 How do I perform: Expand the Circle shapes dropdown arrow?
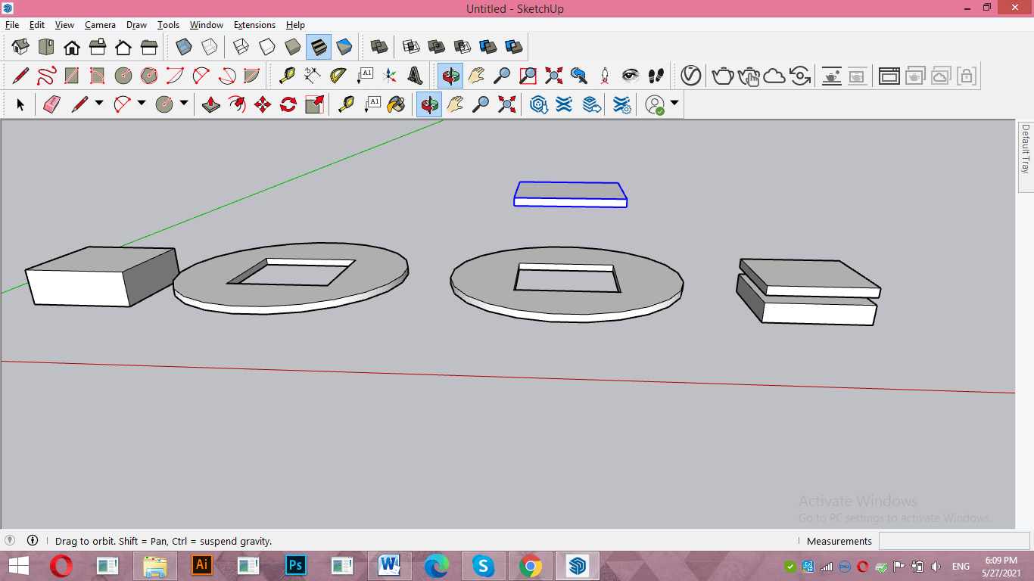coord(183,103)
